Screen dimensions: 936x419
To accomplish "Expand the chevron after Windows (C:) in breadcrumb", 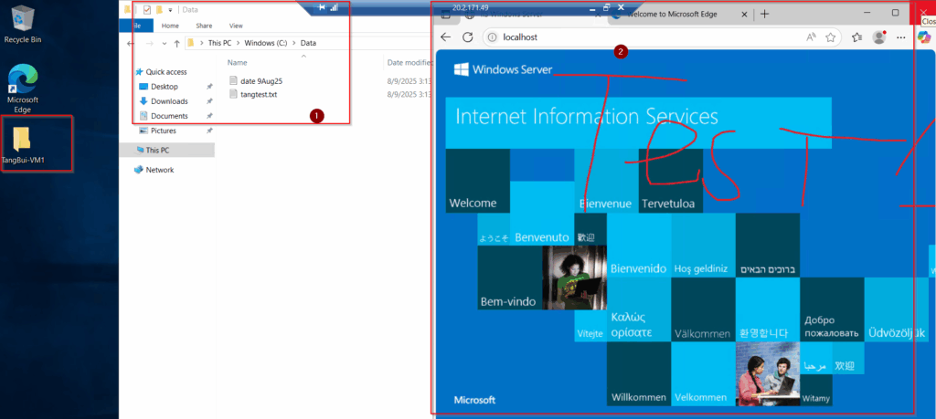I will pyautogui.click(x=292, y=43).
